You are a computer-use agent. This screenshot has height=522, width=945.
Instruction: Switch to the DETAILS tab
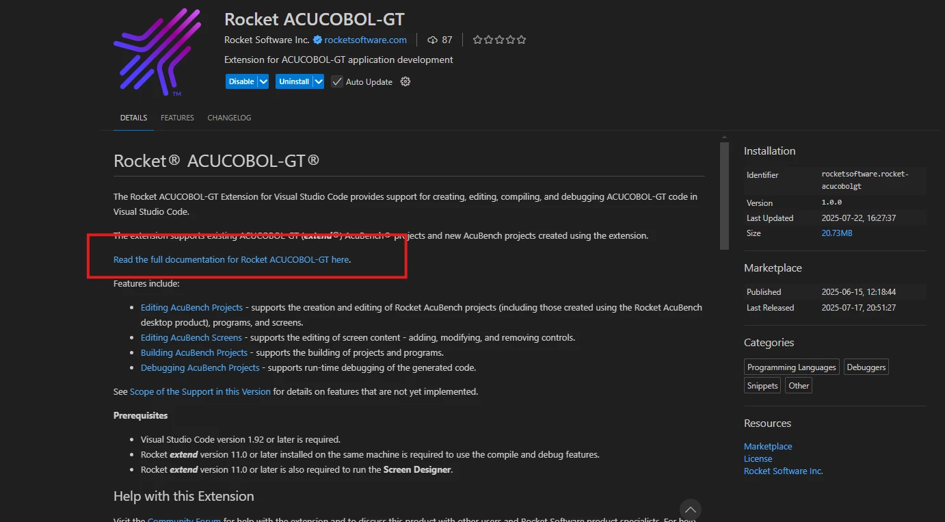[133, 118]
